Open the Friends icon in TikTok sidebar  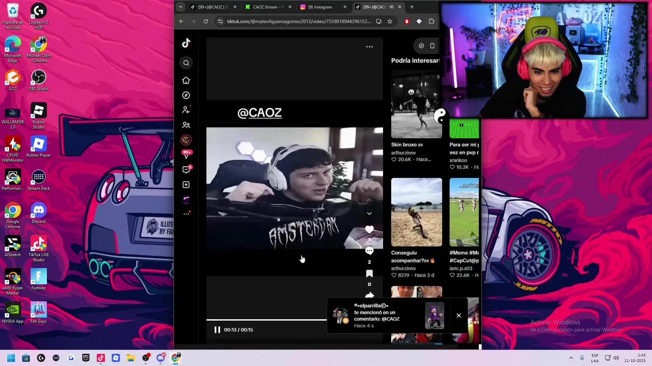coord(186,125)
